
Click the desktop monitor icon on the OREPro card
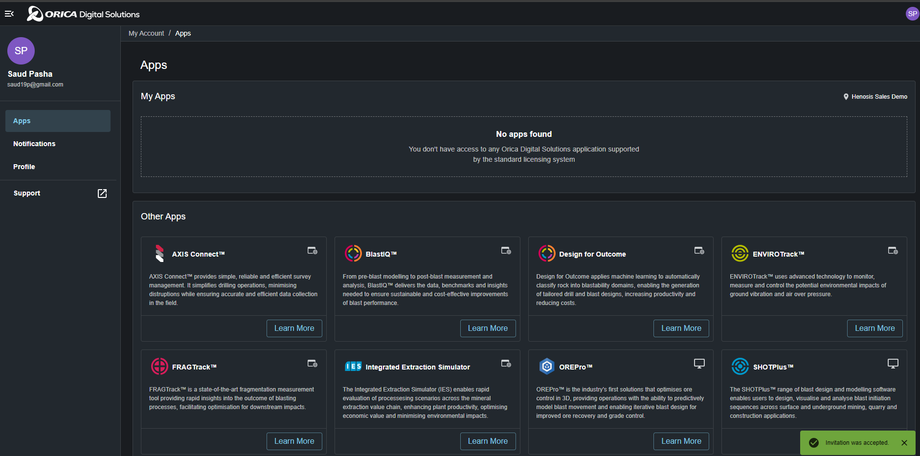(699, 364)
